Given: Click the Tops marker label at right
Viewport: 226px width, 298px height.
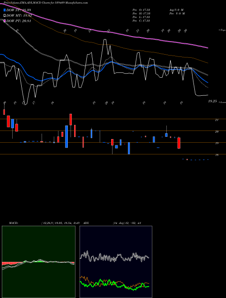Looking at the screenshot, I should click(x=222, y=30).
